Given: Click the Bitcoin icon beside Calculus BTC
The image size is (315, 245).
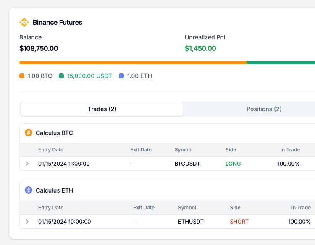Looking at the screenshot, I should point(29,133).
